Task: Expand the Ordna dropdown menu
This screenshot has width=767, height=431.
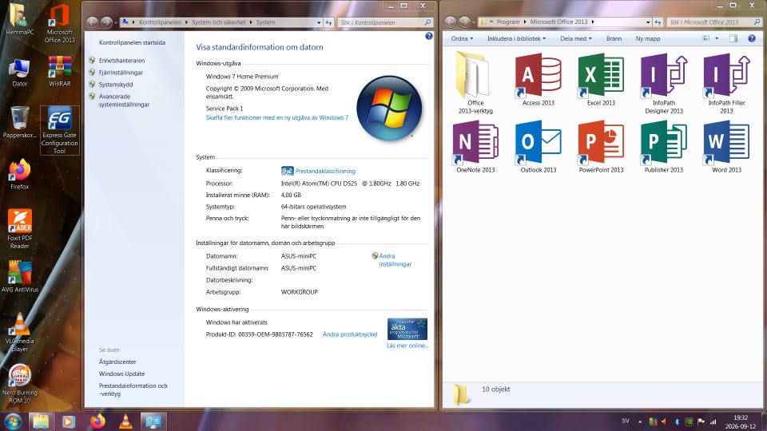Action: [x=462, y=38]
